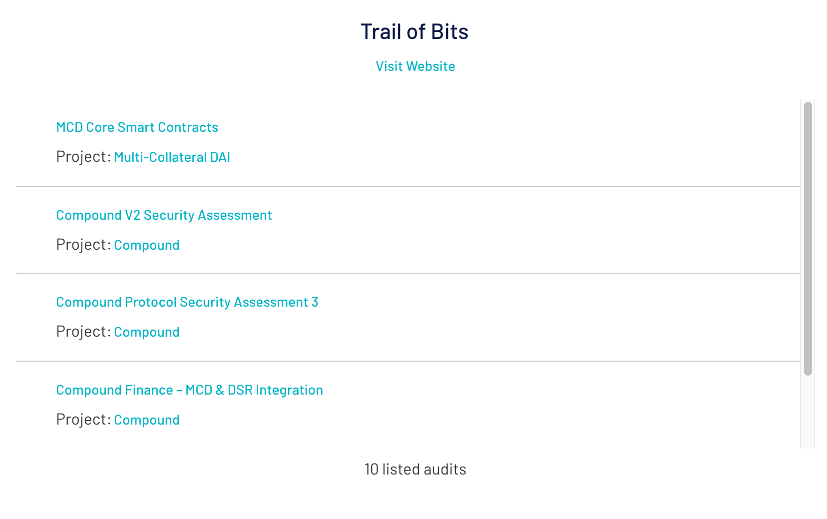Screen dimensions: 827x519
Task: Click the divider under MCD Core Smart Contracts
Action: tap(408, 186)
